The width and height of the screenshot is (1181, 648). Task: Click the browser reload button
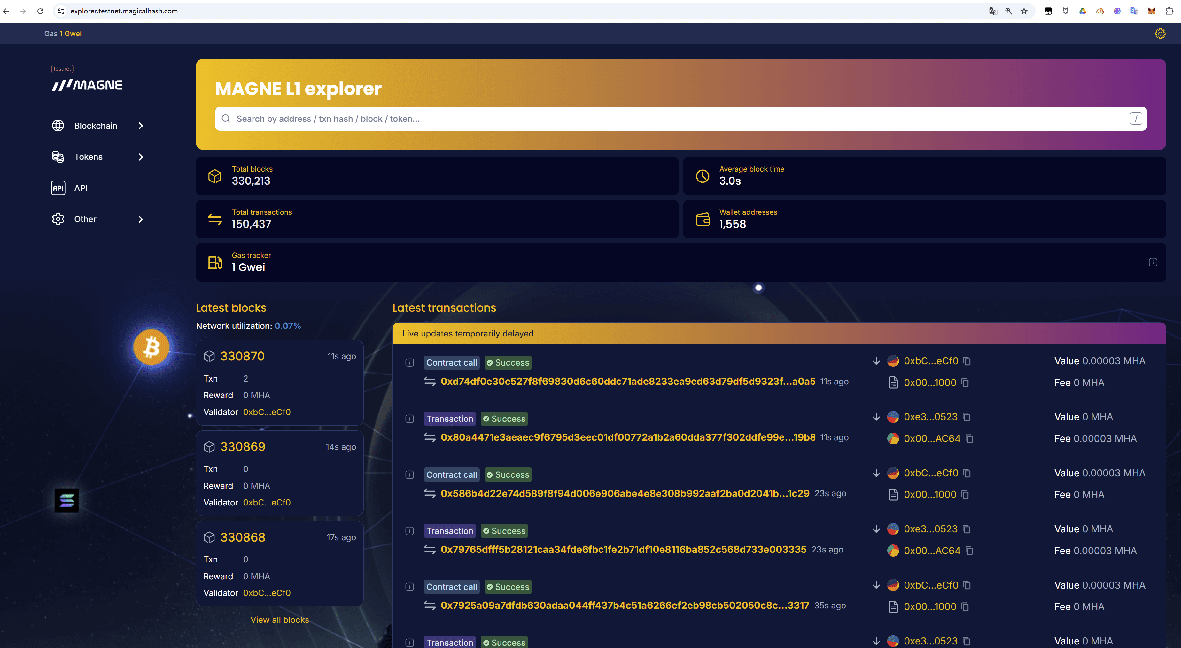[40, 11]
